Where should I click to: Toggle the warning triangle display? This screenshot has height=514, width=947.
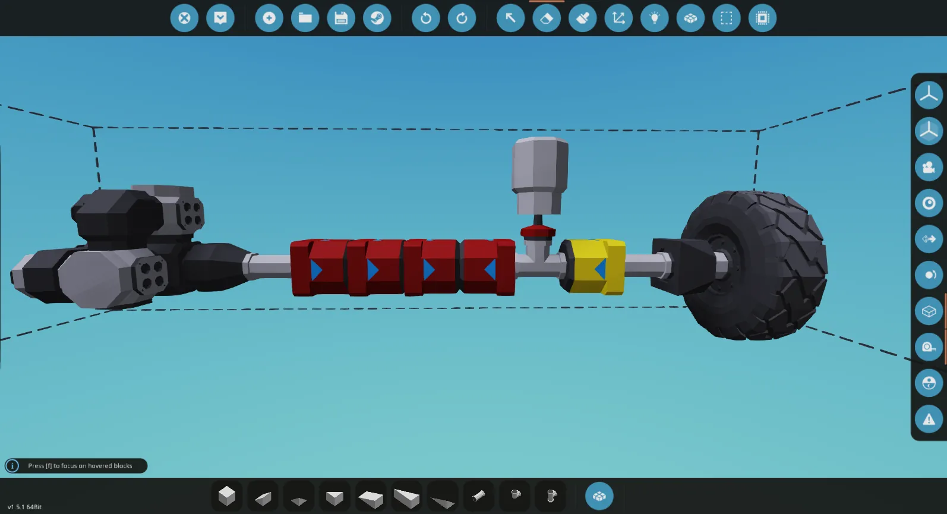[x=929, y=420]
